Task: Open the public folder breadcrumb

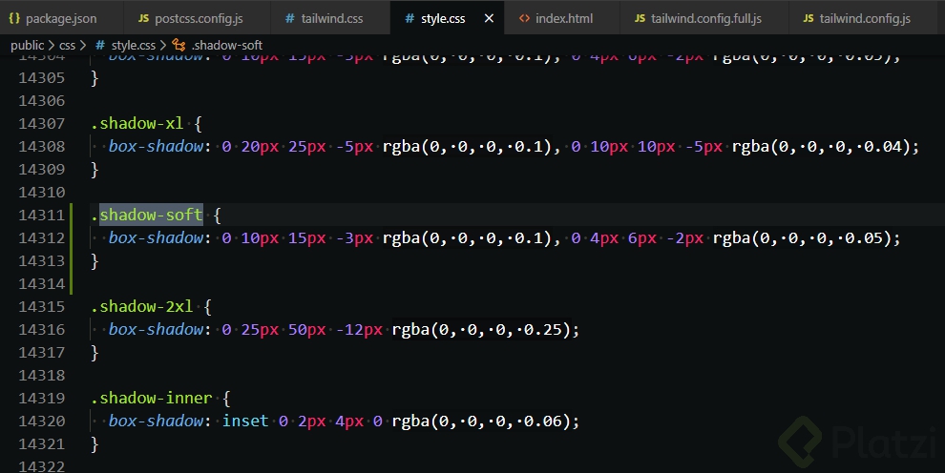Action: (27, 45)
